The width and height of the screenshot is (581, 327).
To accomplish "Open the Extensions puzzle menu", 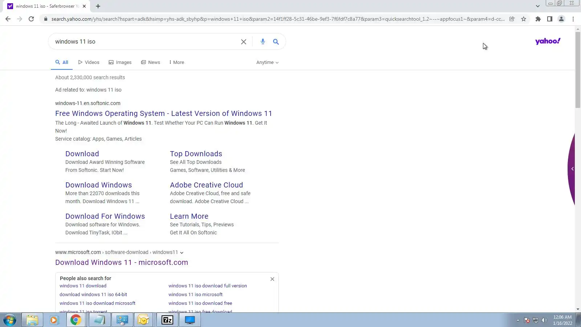I will [538, 19].
